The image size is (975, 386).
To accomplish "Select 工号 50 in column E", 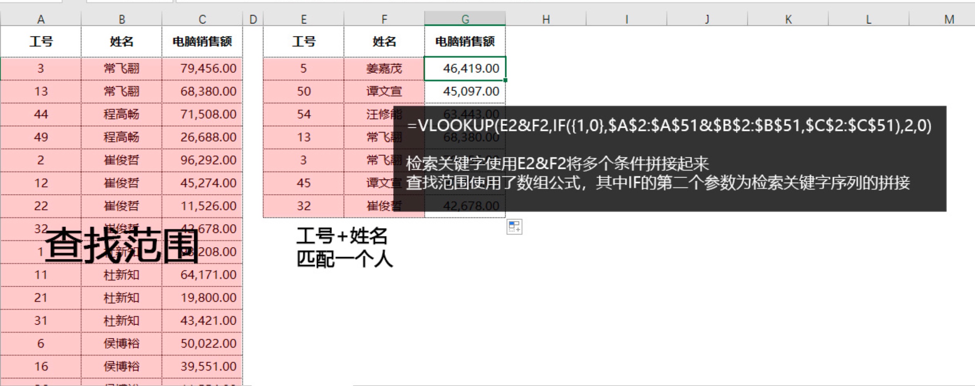I will click(x=304, y=92).
